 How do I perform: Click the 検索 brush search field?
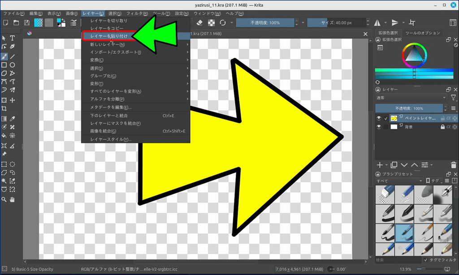click(x=398, y=260)
